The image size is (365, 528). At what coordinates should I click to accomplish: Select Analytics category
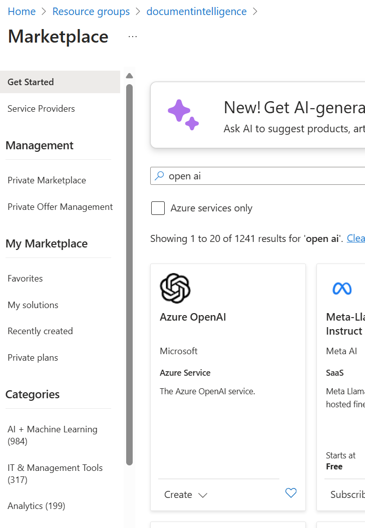(x=37, y=506)
